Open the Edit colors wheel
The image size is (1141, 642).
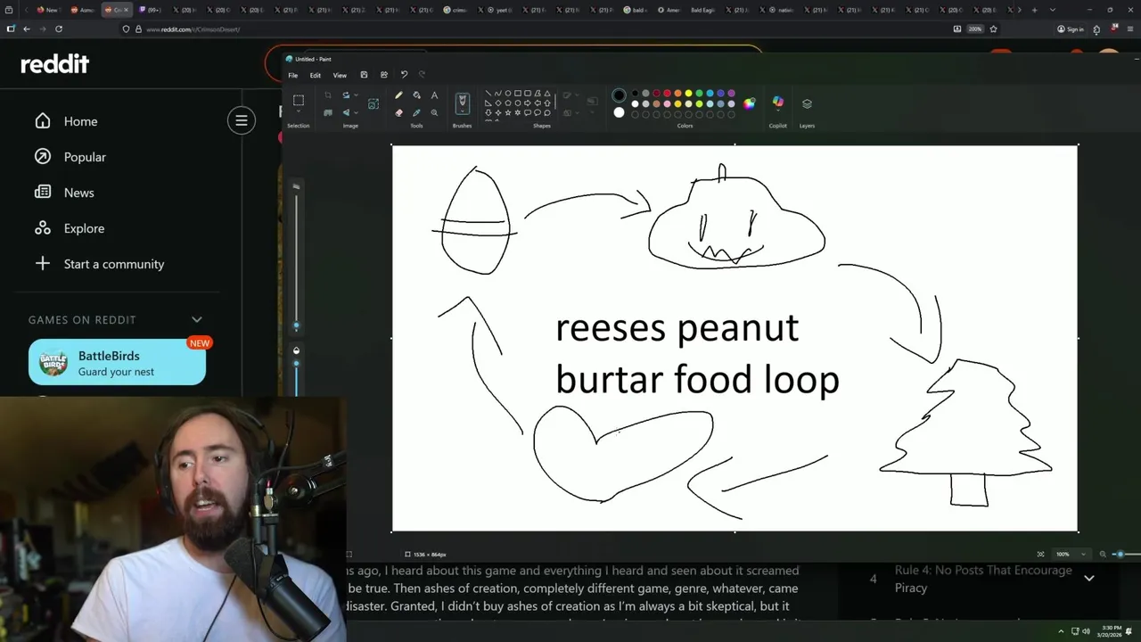point(749,103)
